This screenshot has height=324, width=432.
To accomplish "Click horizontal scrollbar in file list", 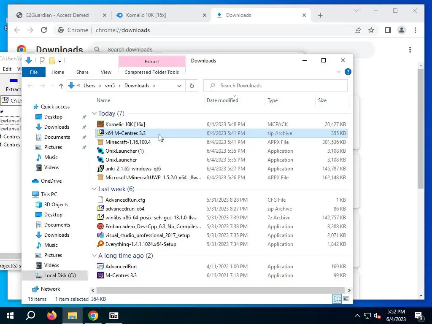I will point(220,290).
